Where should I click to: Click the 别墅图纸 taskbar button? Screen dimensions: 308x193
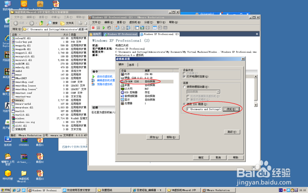coord(113,190)
